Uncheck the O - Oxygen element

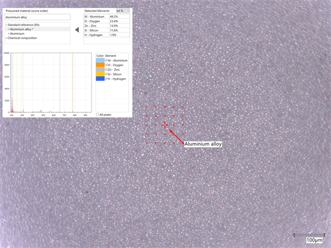point(106,65)
